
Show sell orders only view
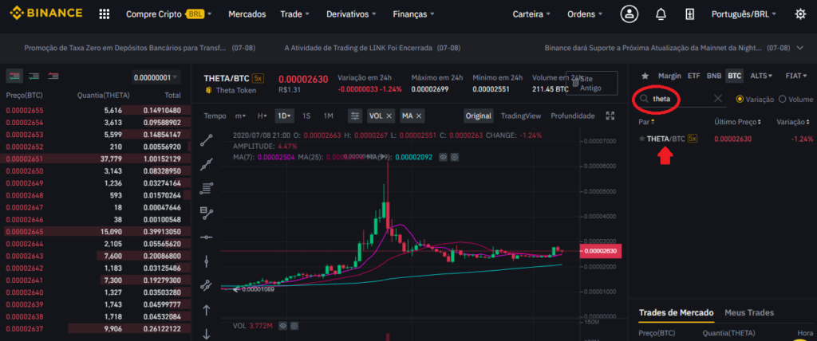pos(53,76)
